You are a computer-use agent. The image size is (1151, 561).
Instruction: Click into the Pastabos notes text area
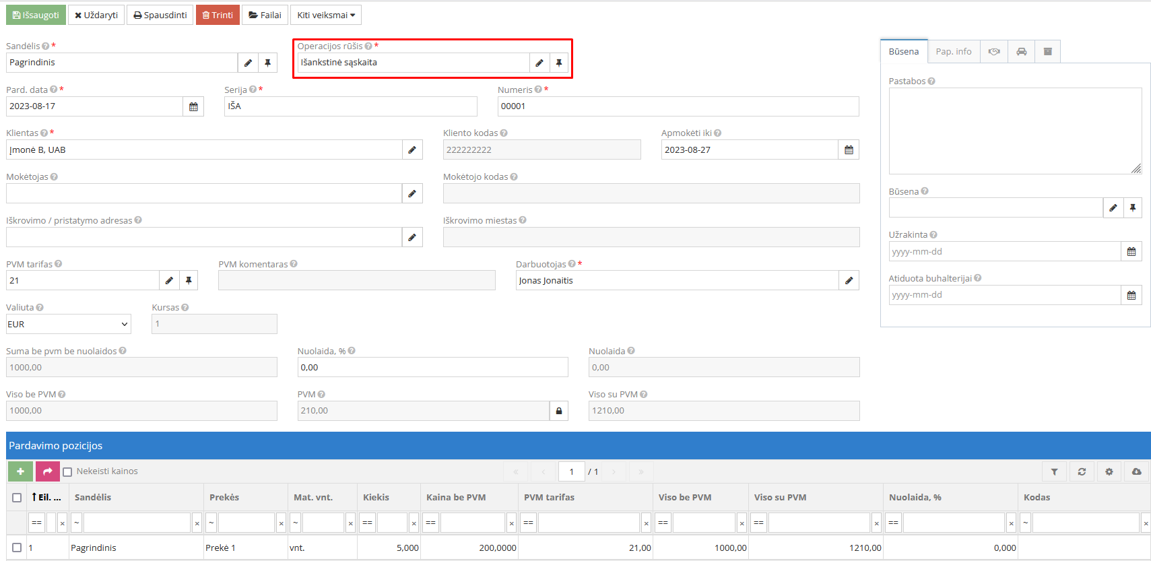[x=1014, y=131]
